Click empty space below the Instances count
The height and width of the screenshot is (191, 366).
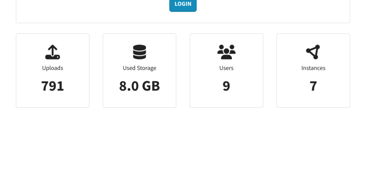pos(313,101)
